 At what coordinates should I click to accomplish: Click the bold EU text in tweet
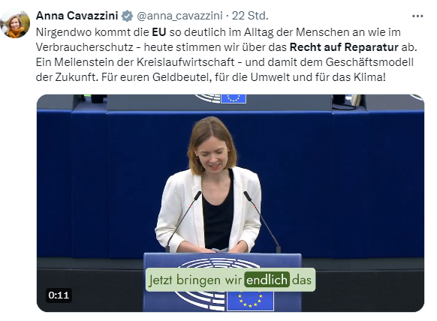[x=159, y=32]
